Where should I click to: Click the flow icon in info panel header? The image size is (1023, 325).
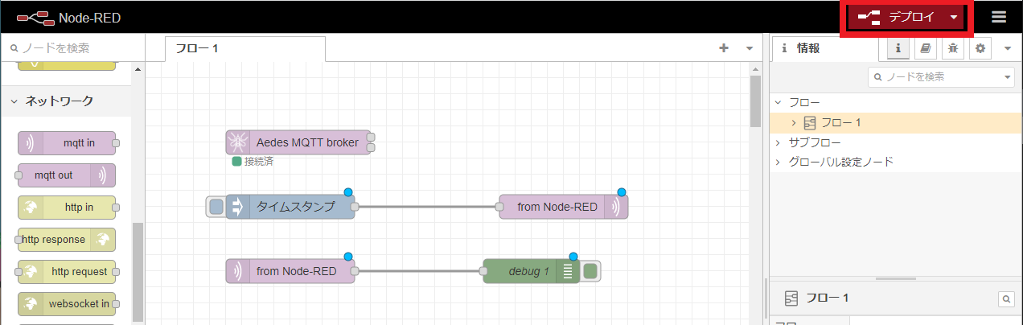click(791, 298)
